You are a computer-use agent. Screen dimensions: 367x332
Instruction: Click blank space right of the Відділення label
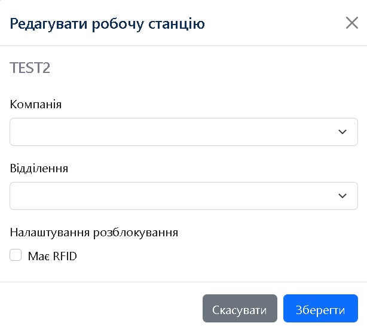(209, 168)
